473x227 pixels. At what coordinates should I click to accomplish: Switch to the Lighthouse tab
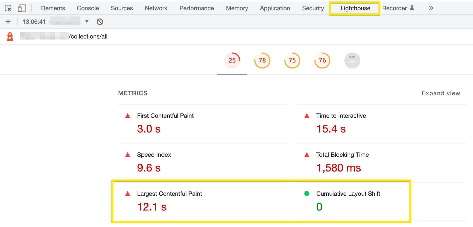(x=355, y=8)
